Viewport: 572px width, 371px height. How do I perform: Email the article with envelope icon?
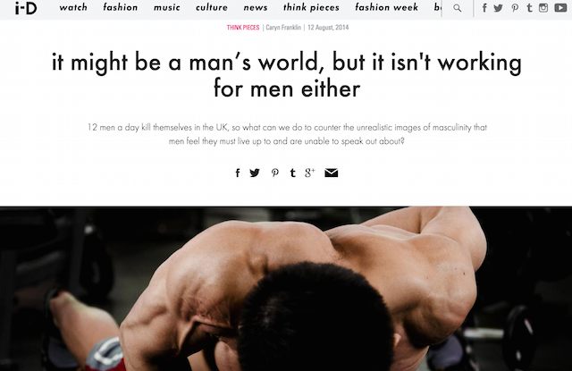[332, 173]
